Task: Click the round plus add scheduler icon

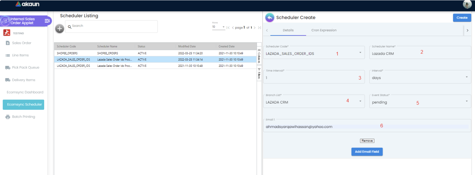Action: [x=60, y=29]
